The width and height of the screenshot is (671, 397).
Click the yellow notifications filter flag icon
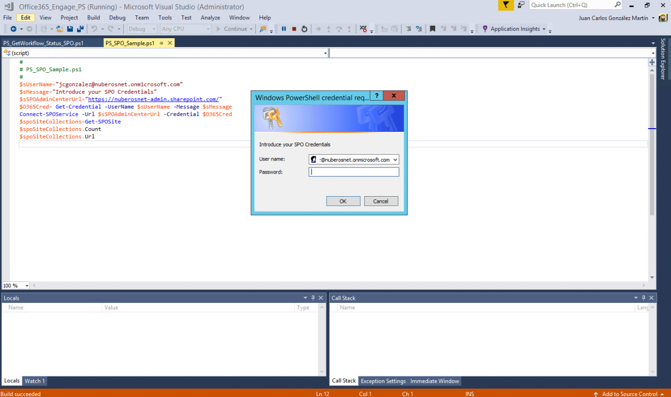coord(505,5)
